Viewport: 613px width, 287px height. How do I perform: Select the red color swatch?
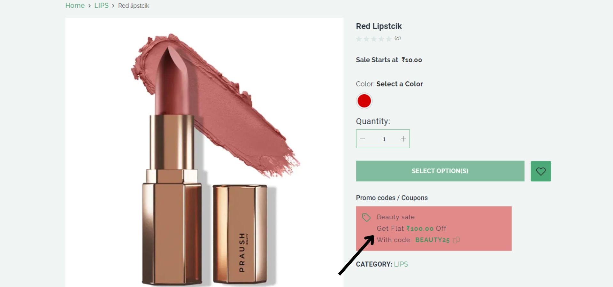click(x=364, y=101)
